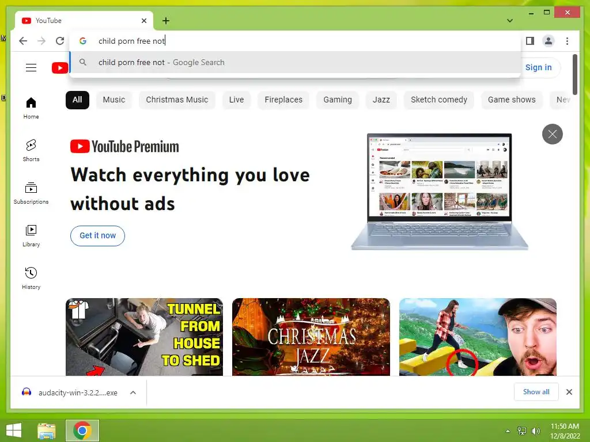This screenshot has width=590, height=442.
Task: Click the YouTube logo
Action: 60,68
